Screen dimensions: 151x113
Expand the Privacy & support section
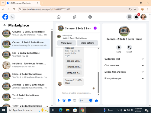(124, 78)
